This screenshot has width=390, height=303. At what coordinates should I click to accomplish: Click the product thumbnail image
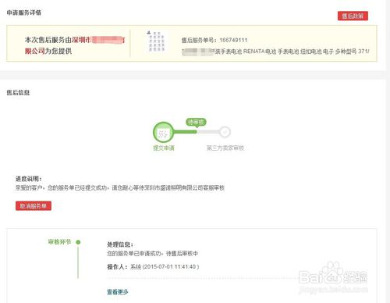pyautogui.click(x=156, y=41)
